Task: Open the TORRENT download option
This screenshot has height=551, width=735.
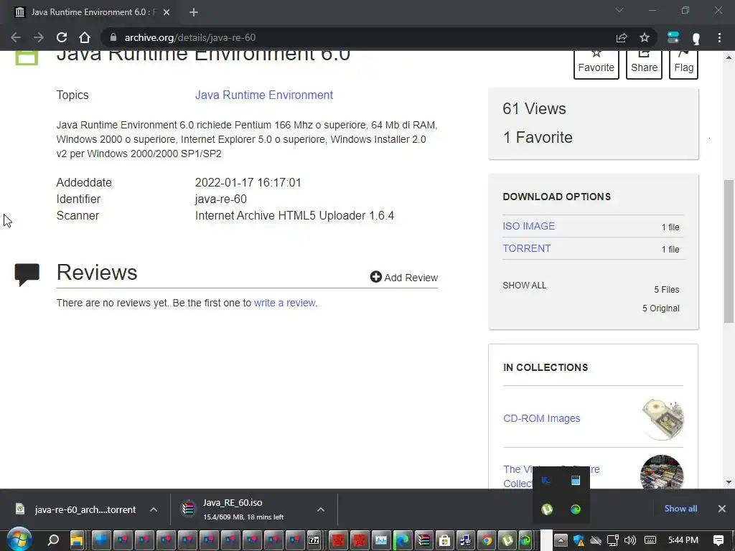Action: tap(526, 248)
